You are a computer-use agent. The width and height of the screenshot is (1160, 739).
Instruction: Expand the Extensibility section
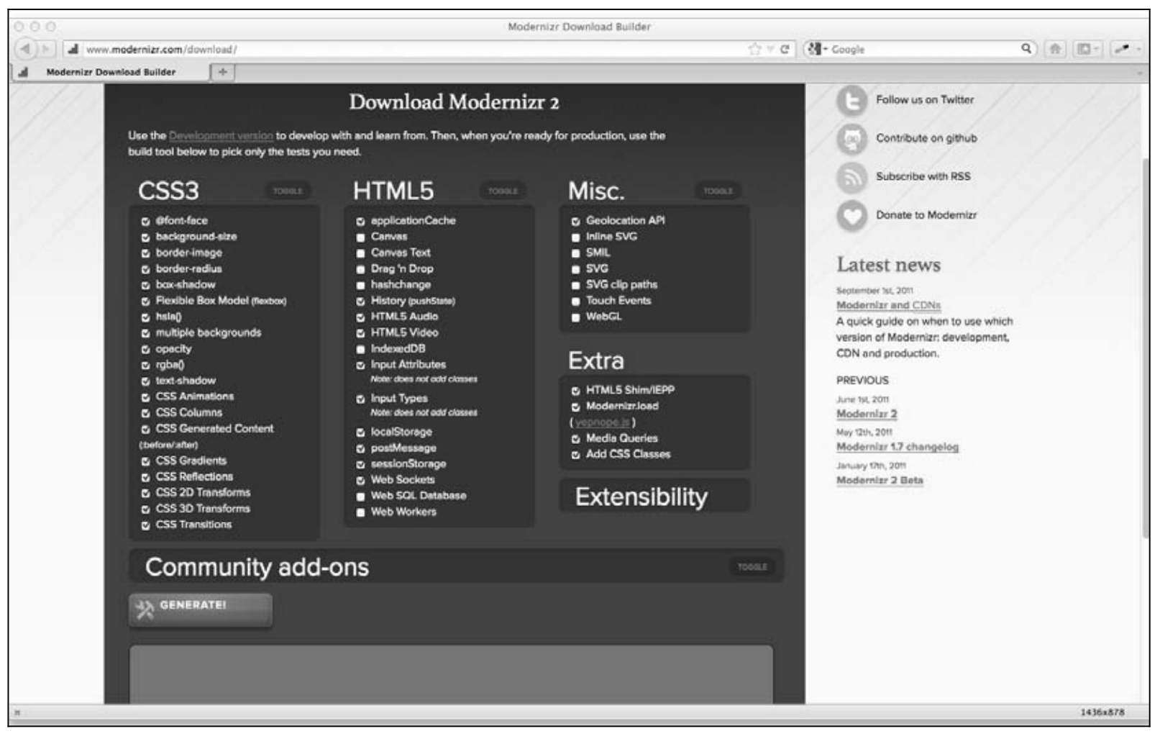pyautogui.click(x=641, y=497)
